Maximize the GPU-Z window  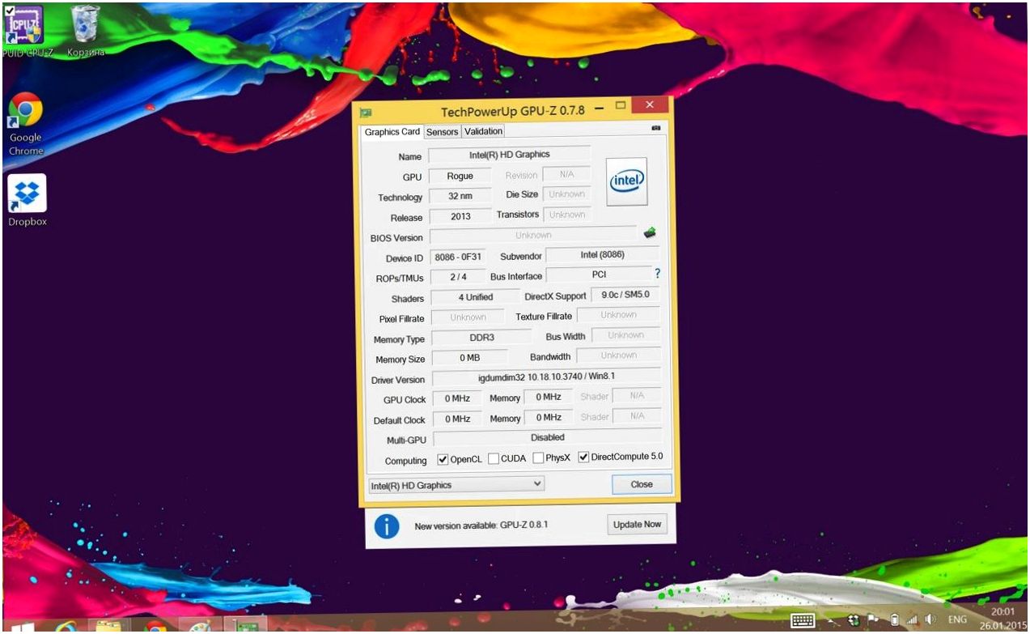click(x=621, y=106)
